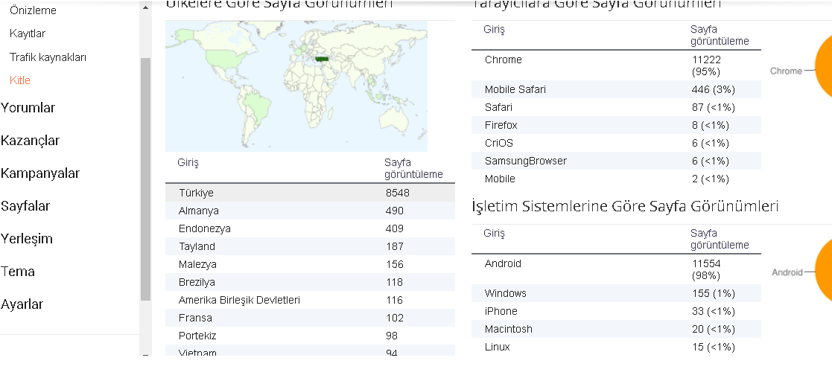Click Sayfa görüntüleme header in countries table
This screenshot has height=381, width=832.
[x=413, y=168]
